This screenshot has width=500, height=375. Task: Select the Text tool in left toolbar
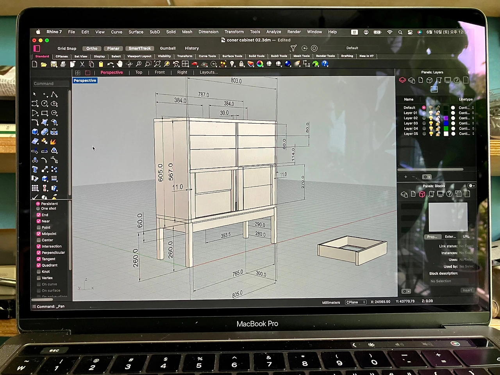(35, 169)
